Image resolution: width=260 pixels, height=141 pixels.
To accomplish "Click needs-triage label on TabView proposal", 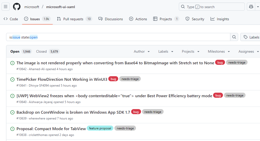I will point(125,128).
